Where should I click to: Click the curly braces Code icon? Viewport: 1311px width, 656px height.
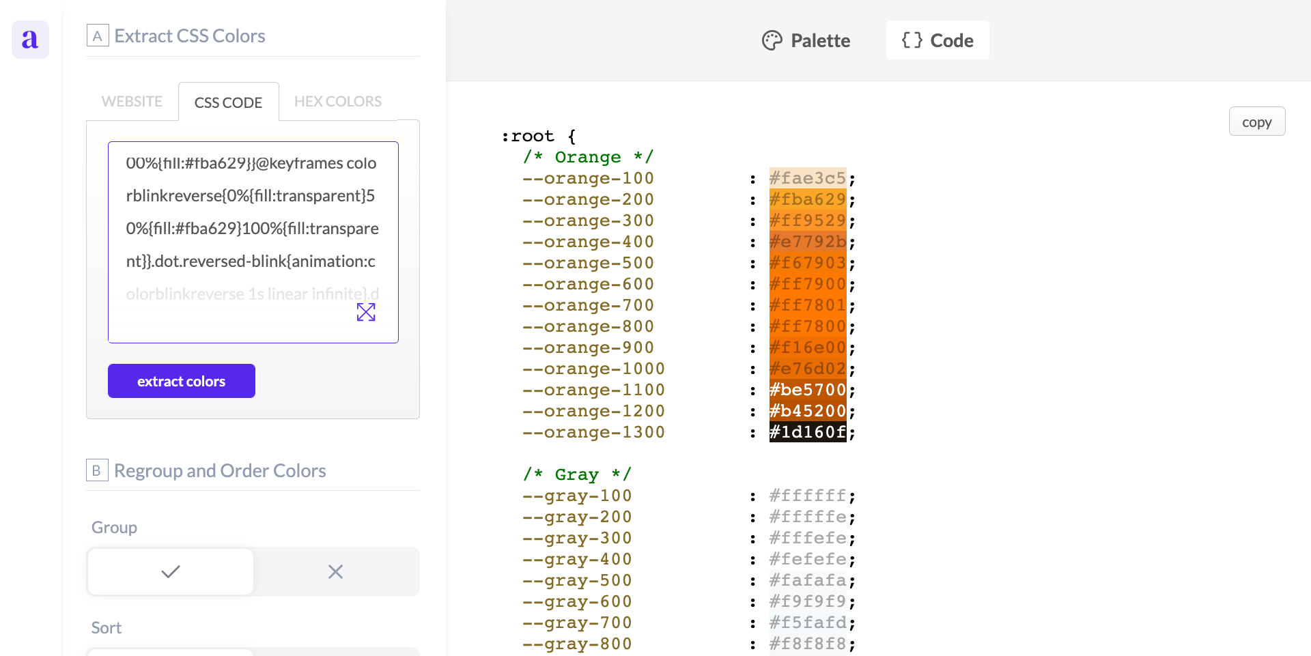912,40
